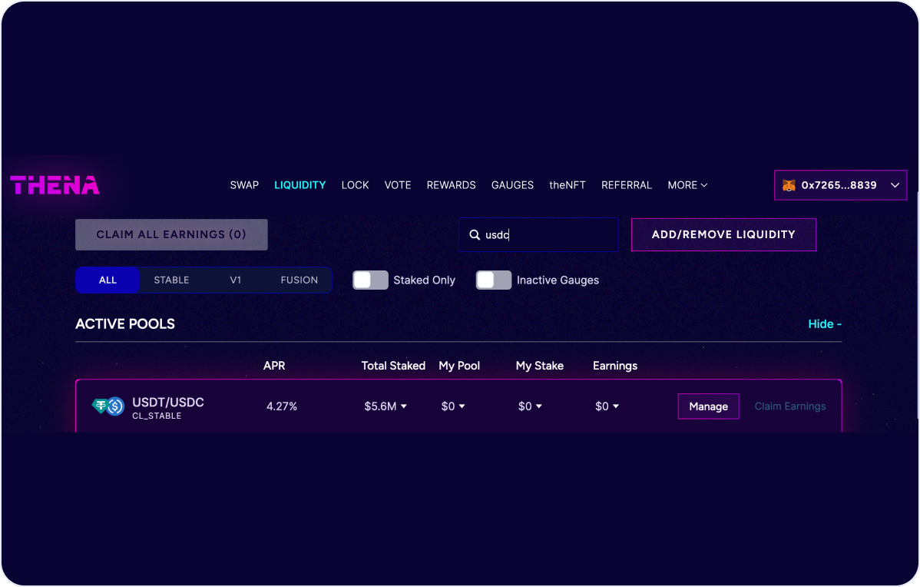Viewport: 920px width, 587px height.
Task: Click the search magnifier icon
Action: pyautogui.click(x=475, y=235)
